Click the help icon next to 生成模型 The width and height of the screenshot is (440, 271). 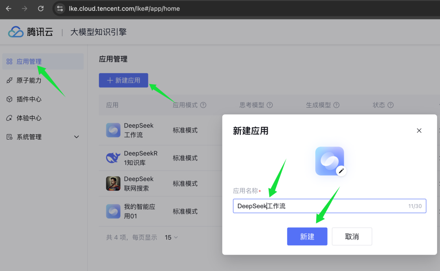[337, 105]
